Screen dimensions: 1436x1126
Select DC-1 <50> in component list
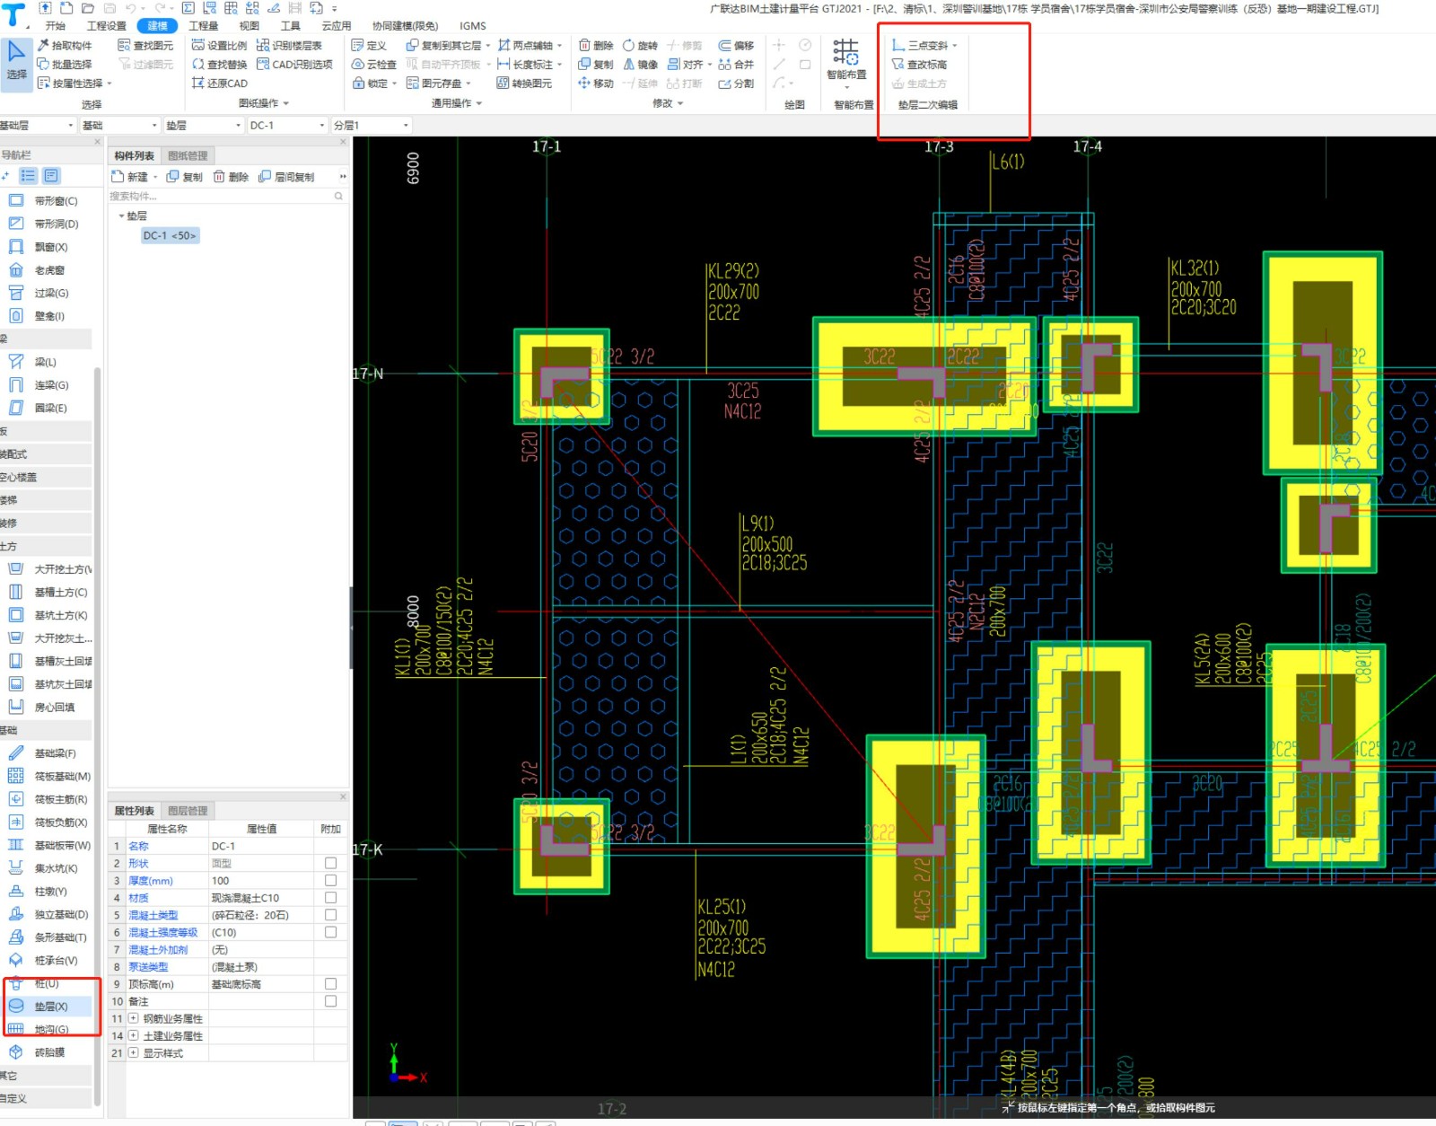point(169,235)
